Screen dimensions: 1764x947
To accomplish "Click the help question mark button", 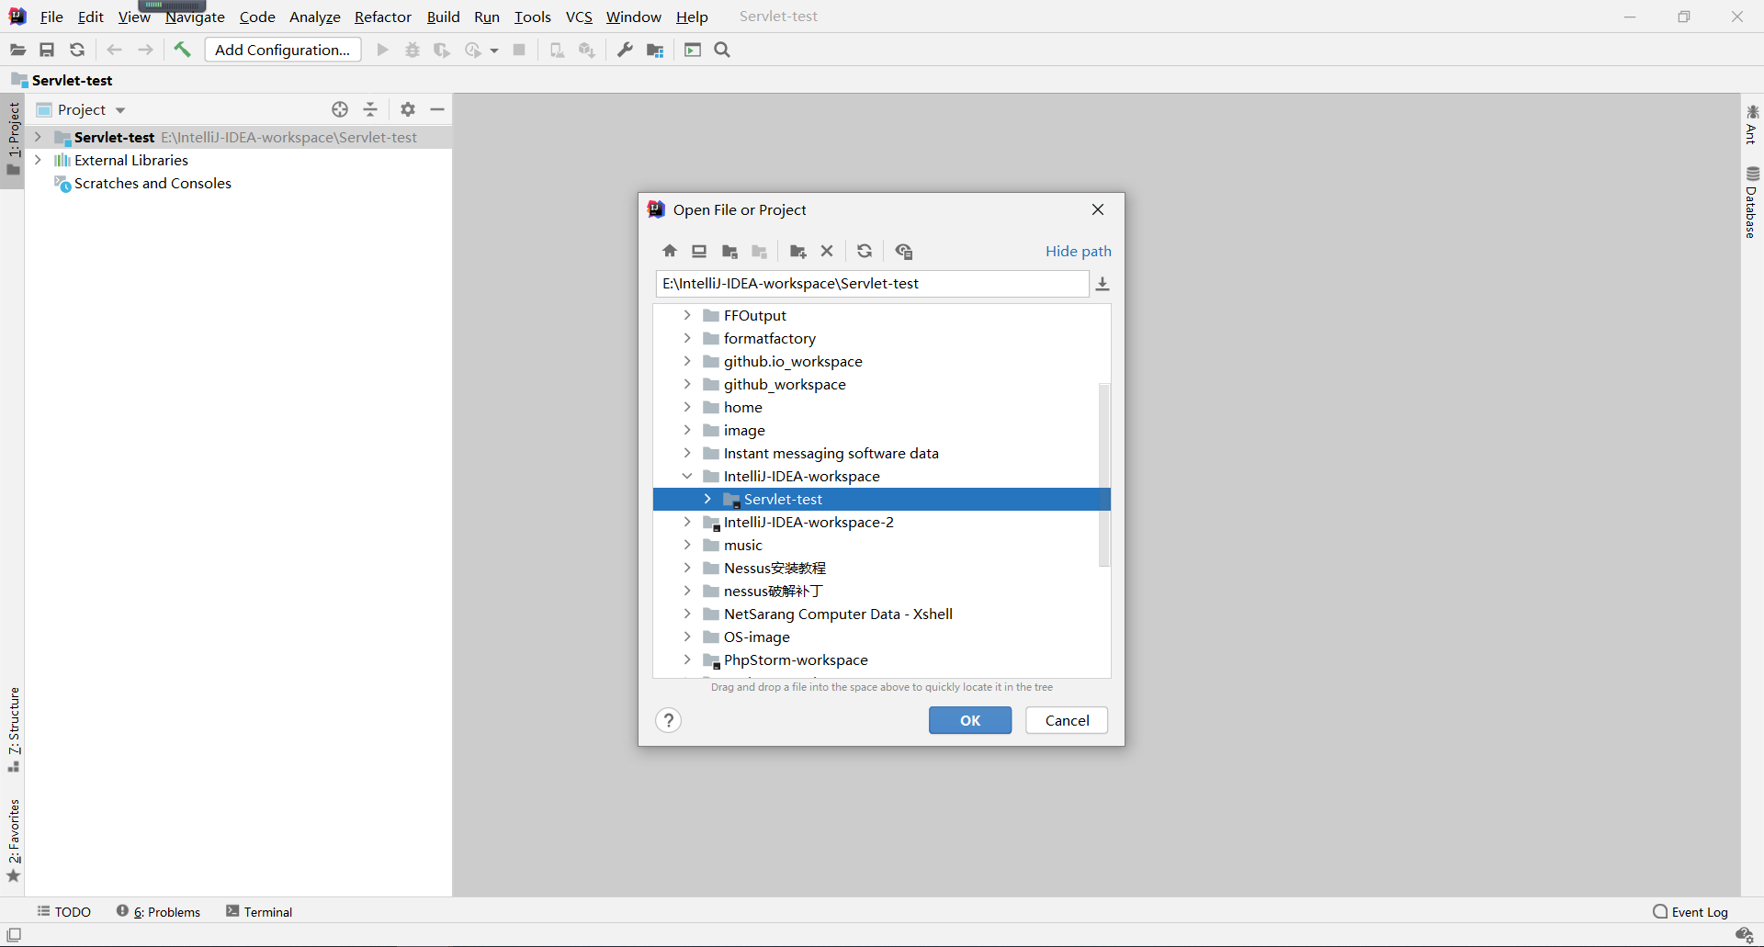I will [x=669, y=720].
